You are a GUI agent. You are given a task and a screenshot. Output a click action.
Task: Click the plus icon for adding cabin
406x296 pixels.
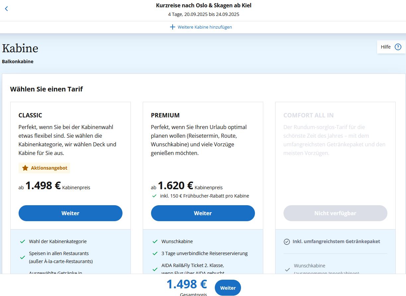pos(172,27)
